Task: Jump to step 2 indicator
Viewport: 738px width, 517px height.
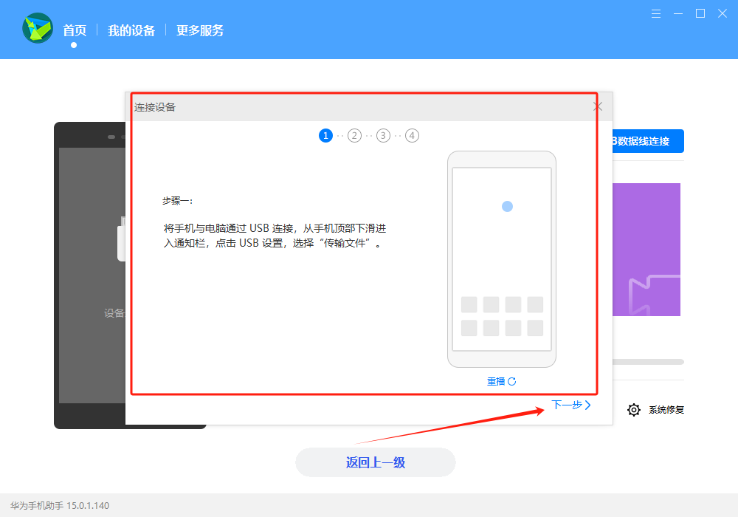Action: [354, 136]
